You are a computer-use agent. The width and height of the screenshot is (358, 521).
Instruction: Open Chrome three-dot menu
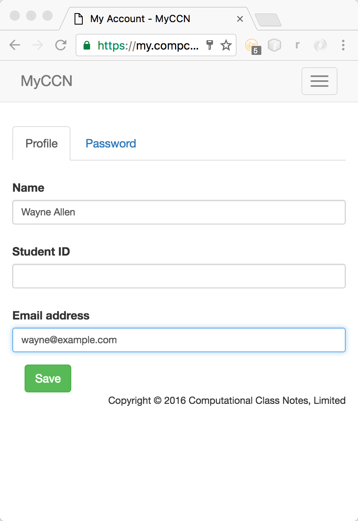[x=343, y=45]
